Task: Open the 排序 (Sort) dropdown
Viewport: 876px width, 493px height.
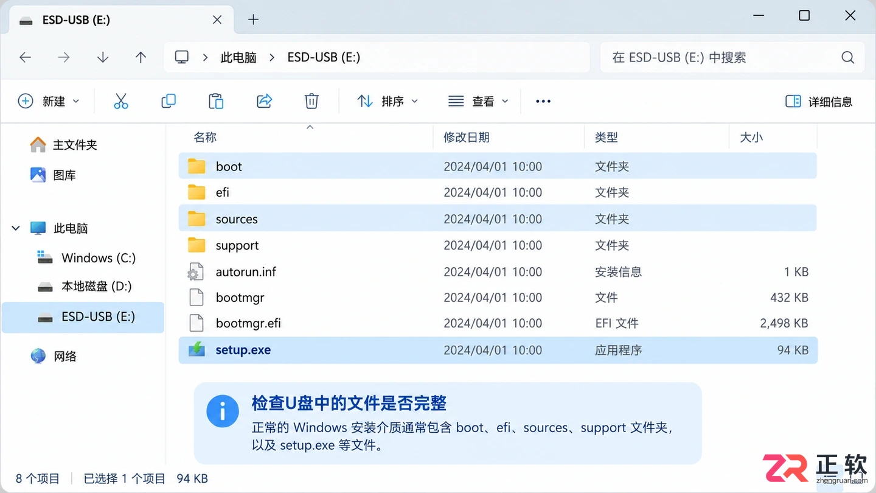Action: [x=388, y=101]
